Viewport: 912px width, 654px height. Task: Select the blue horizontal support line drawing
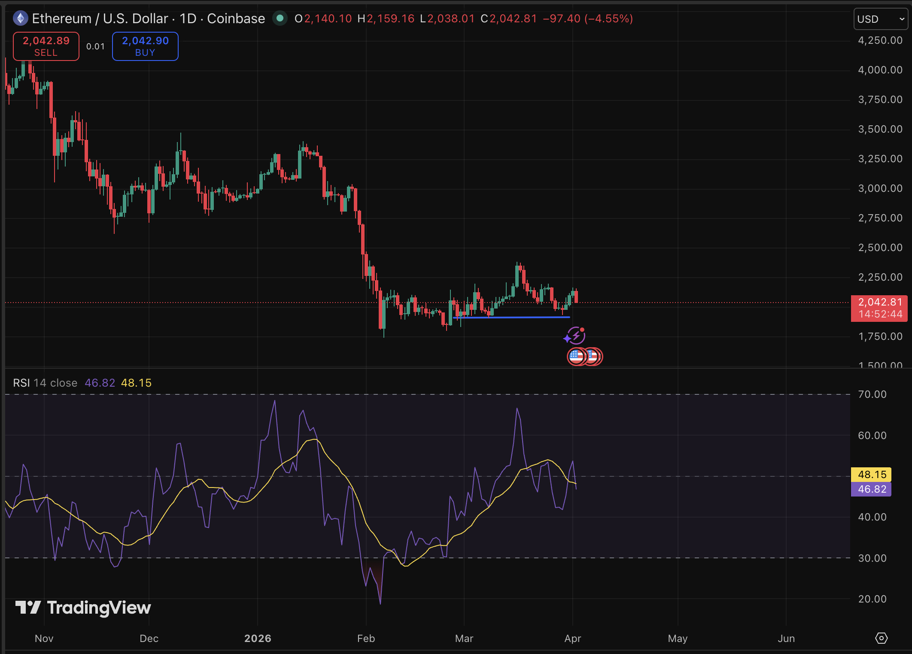pyautogui.click(x=511, y=318)
